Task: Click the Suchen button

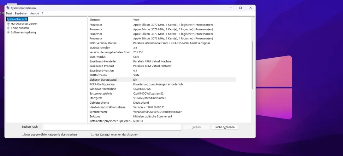Action: [196, 127]
